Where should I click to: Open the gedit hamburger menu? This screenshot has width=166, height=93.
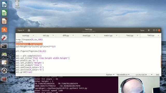click(149, 30)
